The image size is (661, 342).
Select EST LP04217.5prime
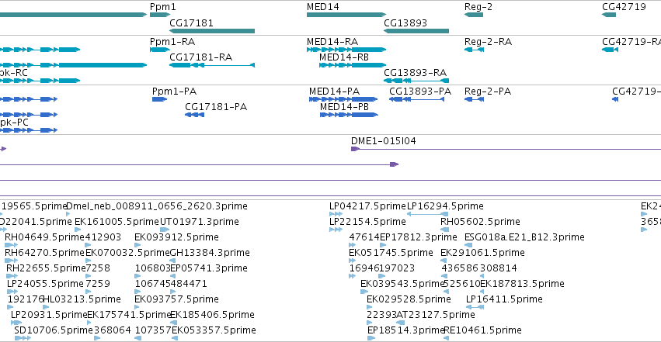[367, 206]
